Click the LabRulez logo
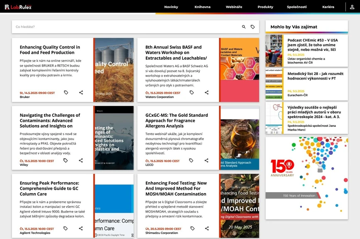Viewport: 360px width, 239px height. [18, 7]
